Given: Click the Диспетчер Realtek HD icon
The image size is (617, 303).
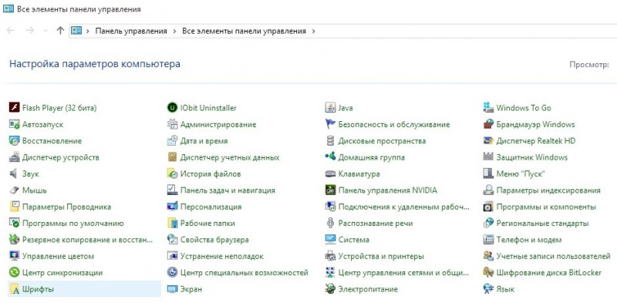Looking at the screenshot, I should click(x=488, y=141).
